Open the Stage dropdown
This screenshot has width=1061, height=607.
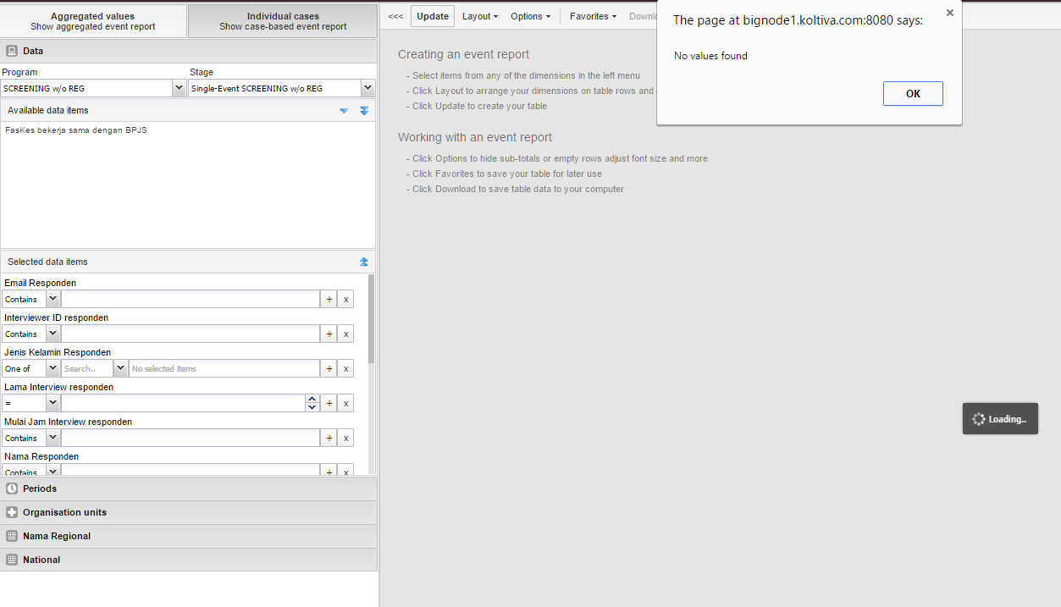pos(367,87)
